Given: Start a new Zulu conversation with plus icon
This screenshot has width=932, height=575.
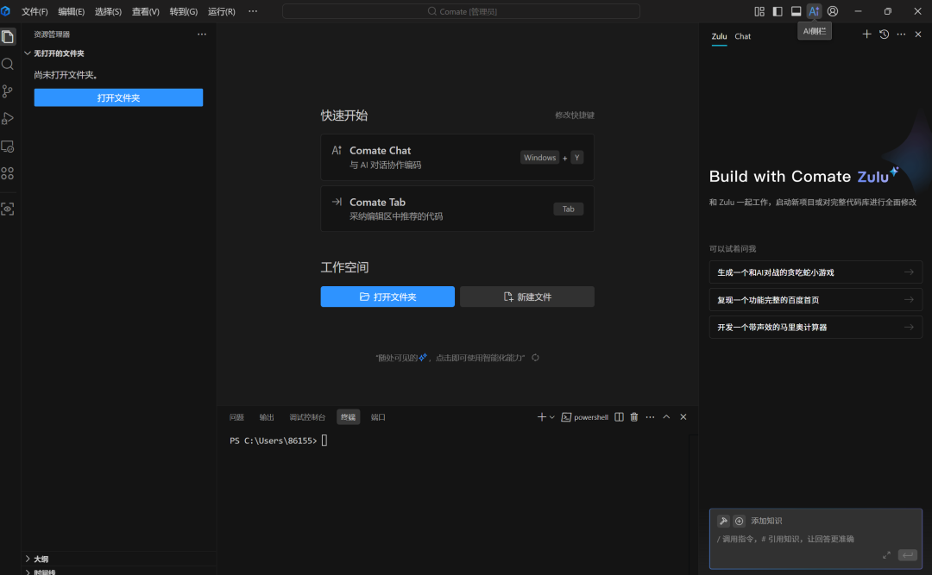Looking at the screenshot, I should [x=866, y=34].
